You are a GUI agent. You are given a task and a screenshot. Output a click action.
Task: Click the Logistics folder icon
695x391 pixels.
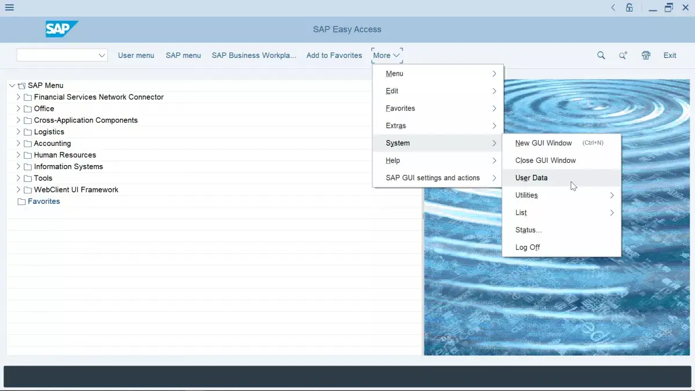tap(28, 132)
